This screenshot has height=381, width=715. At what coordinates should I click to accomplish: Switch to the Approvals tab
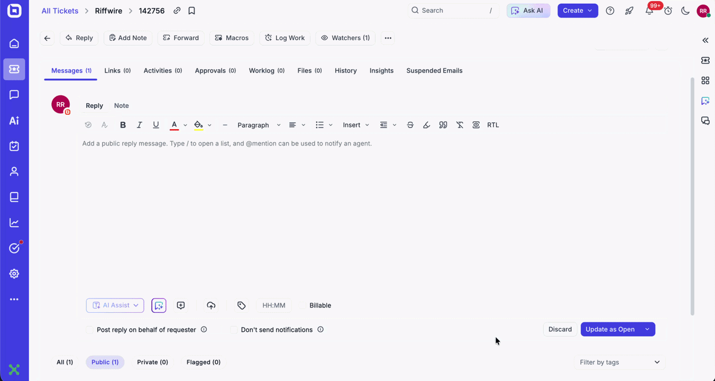coord(215,70)
